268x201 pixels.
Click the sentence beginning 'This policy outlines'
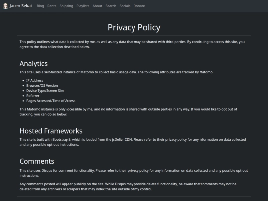(132, 44)
